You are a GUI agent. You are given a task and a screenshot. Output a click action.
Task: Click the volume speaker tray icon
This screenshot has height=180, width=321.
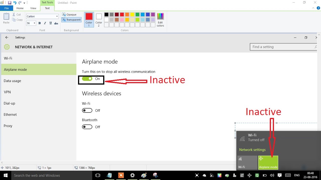272,175
